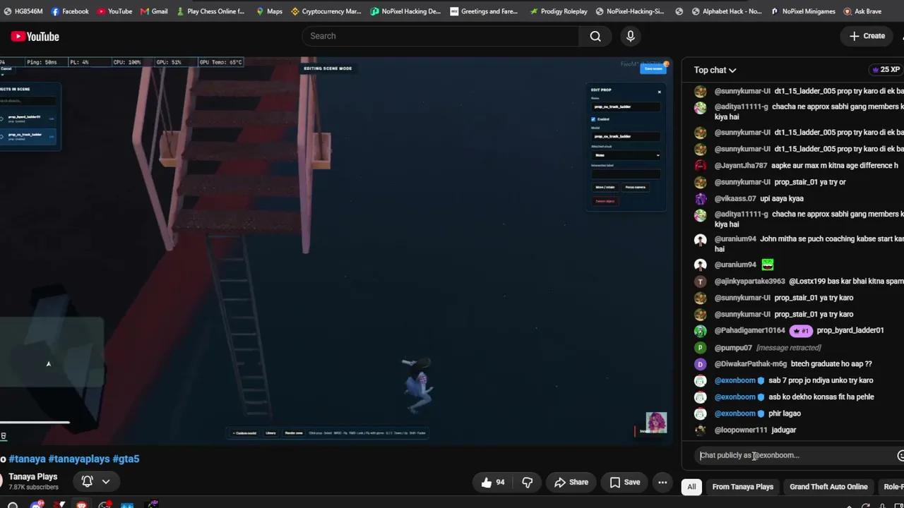Click the green emoji from @uranium94
Image resolution: width=904 pixels, height=508 pixels.
pos(768,265)
